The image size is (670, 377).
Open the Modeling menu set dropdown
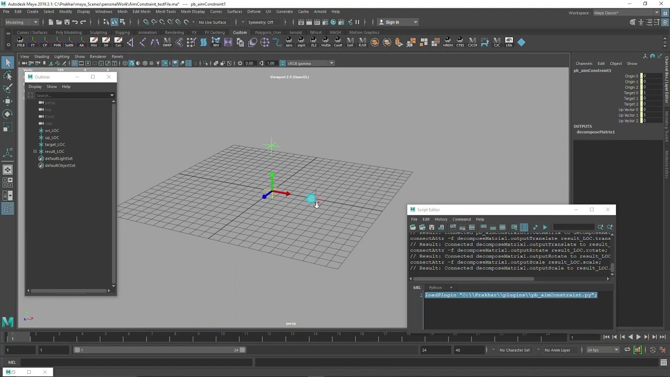[x=21, y=22]
